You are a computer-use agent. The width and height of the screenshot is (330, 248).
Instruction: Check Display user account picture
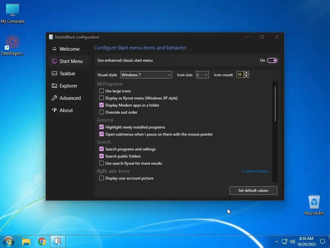[102, 178]
